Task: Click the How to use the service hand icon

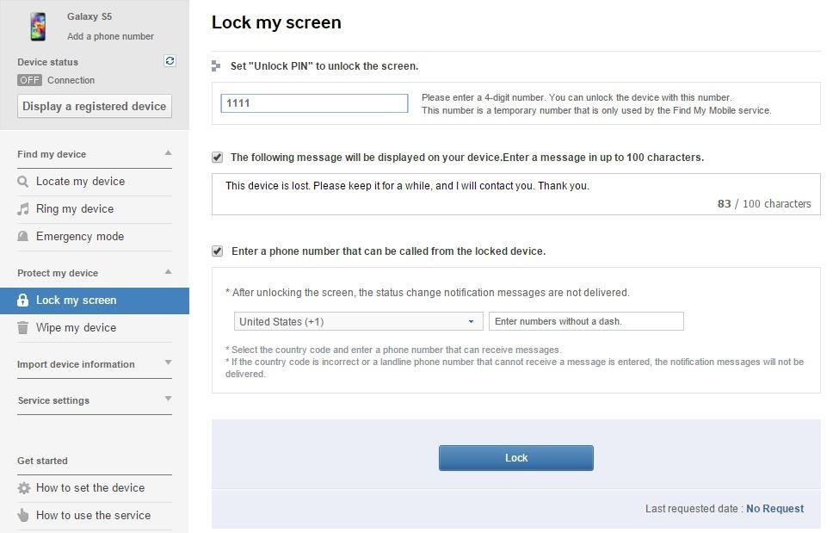Action: (x=22, y=516)
